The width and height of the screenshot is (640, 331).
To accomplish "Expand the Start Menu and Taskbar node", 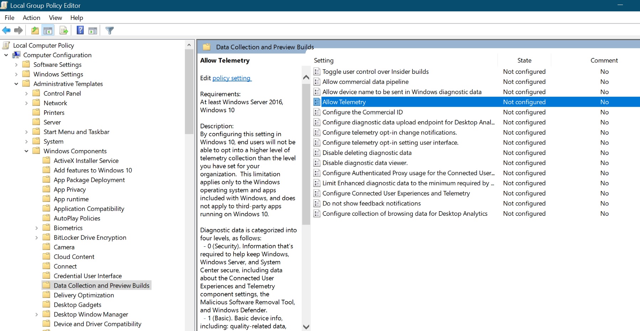I will 26,132.
